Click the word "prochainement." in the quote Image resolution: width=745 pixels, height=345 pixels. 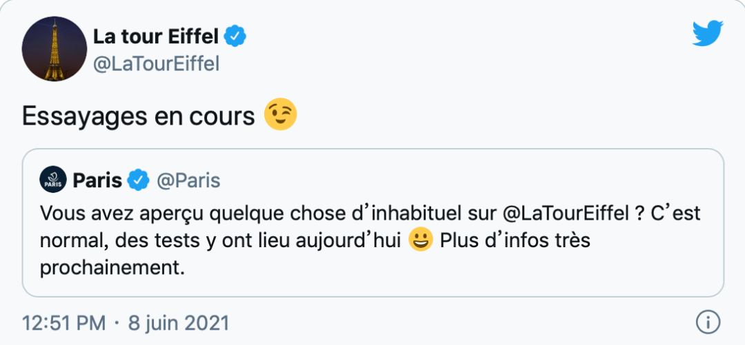point(113,267)
